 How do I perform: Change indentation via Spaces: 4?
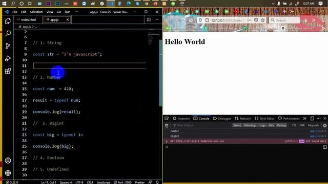(x=66, y=182)
